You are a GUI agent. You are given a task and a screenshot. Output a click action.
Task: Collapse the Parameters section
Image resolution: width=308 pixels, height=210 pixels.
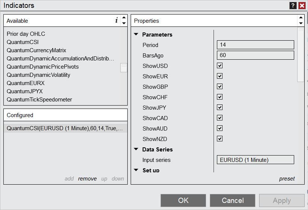(136, 34)
